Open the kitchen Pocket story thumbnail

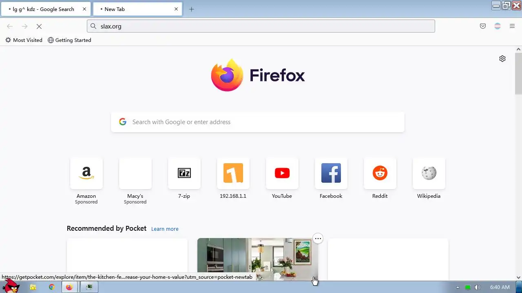click(x=258, y=259)
